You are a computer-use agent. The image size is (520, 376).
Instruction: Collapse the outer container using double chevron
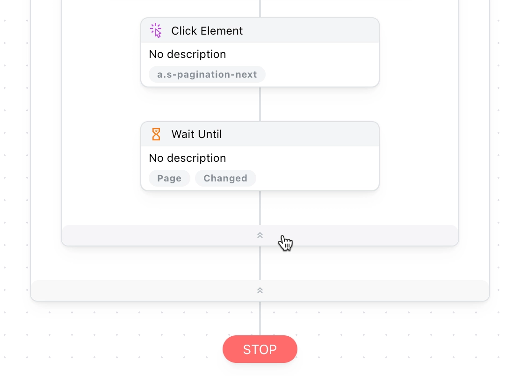pos(260,290)
